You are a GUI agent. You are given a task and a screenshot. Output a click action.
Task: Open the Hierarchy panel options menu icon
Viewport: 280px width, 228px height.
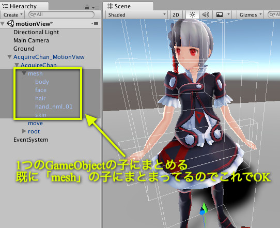point(96,8)
